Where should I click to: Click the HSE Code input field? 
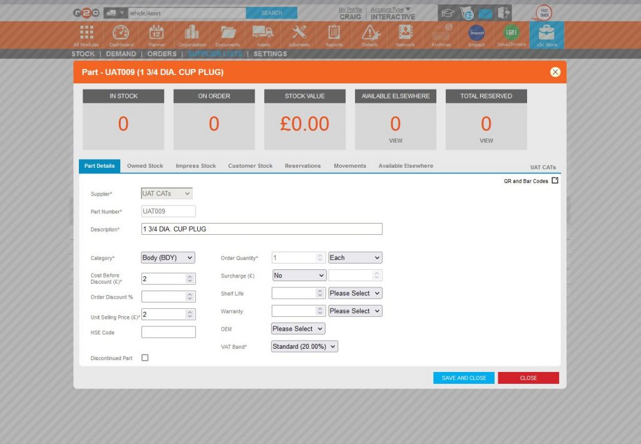pos(168,333)
